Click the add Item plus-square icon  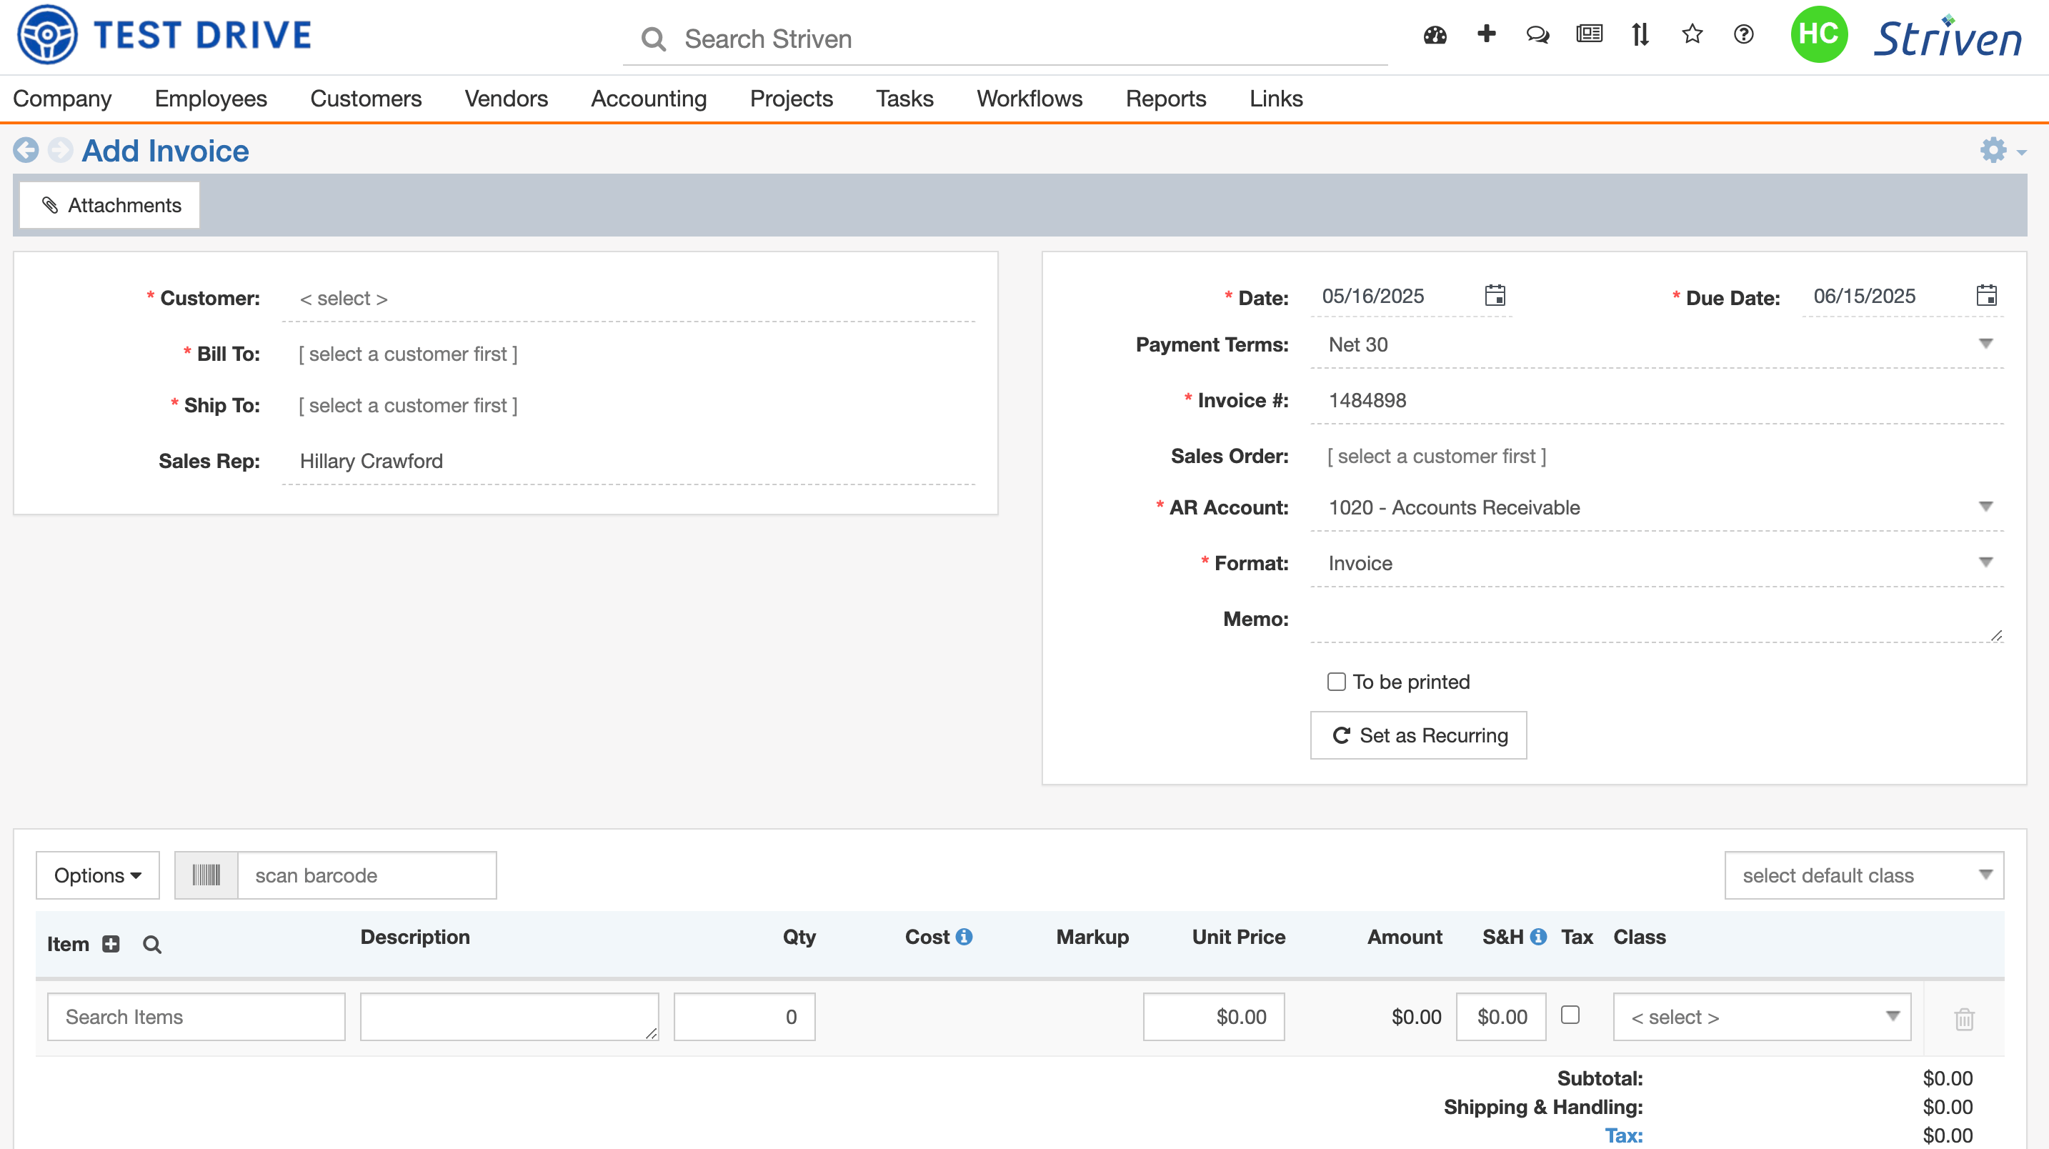click(111, 944)
